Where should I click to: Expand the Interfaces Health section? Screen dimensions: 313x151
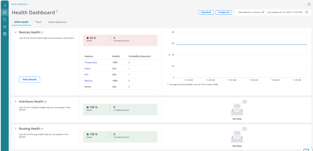pos(16,101)
